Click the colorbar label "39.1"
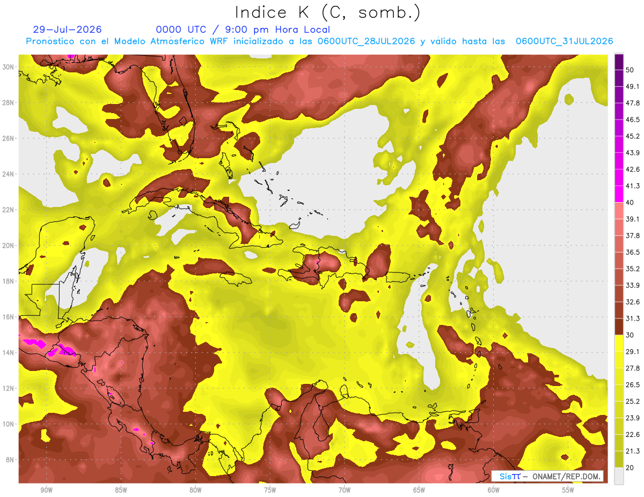This screenshot has height=497, width=644. point(632,219)
